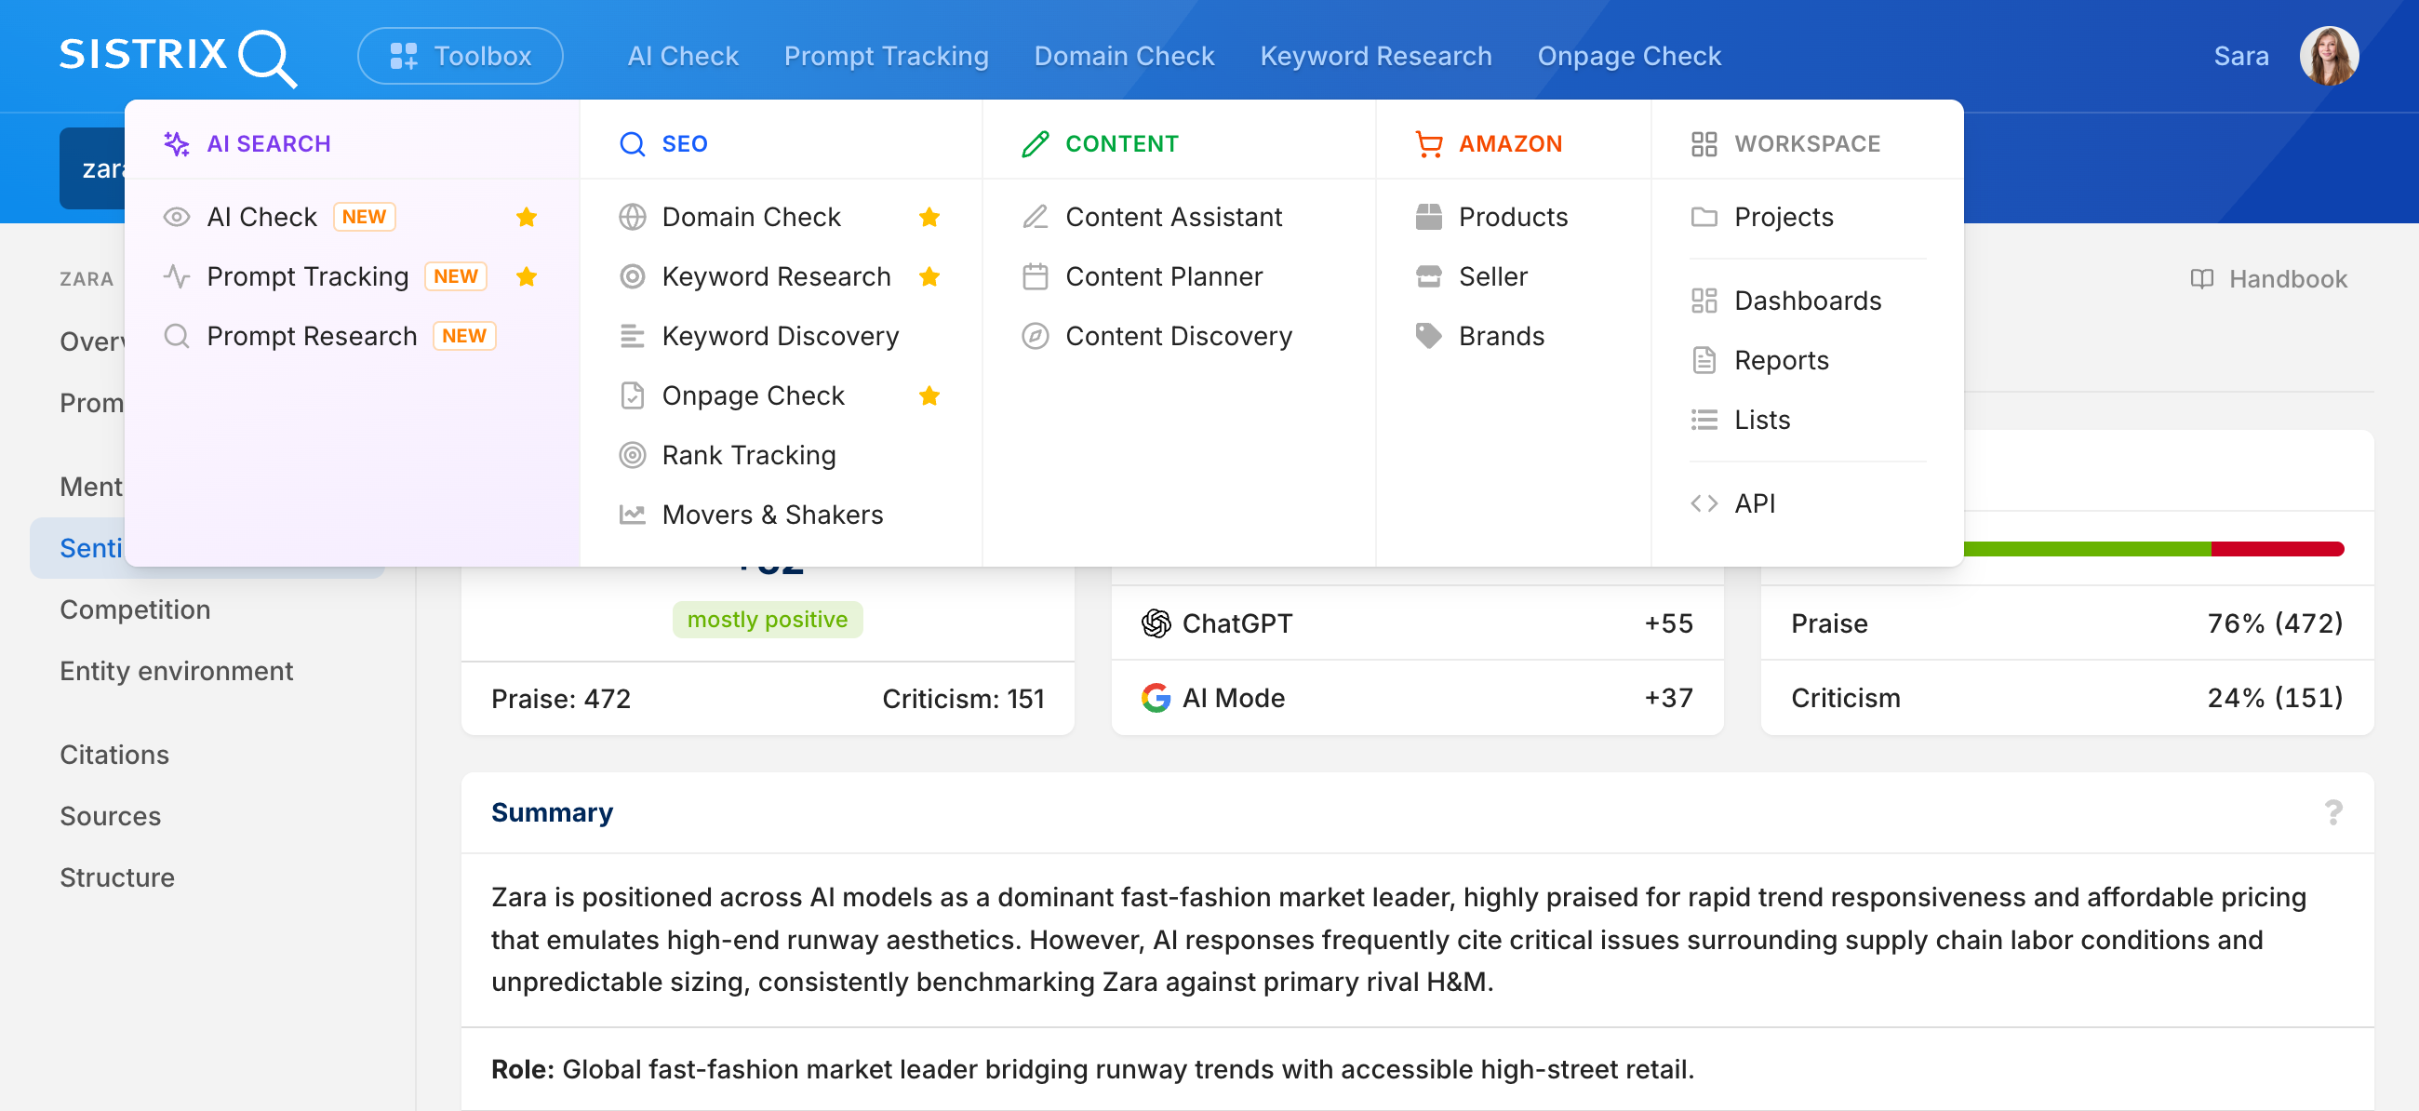Choose Products under Amazon
2419x1111 pixels.
tap(1513, 217)
